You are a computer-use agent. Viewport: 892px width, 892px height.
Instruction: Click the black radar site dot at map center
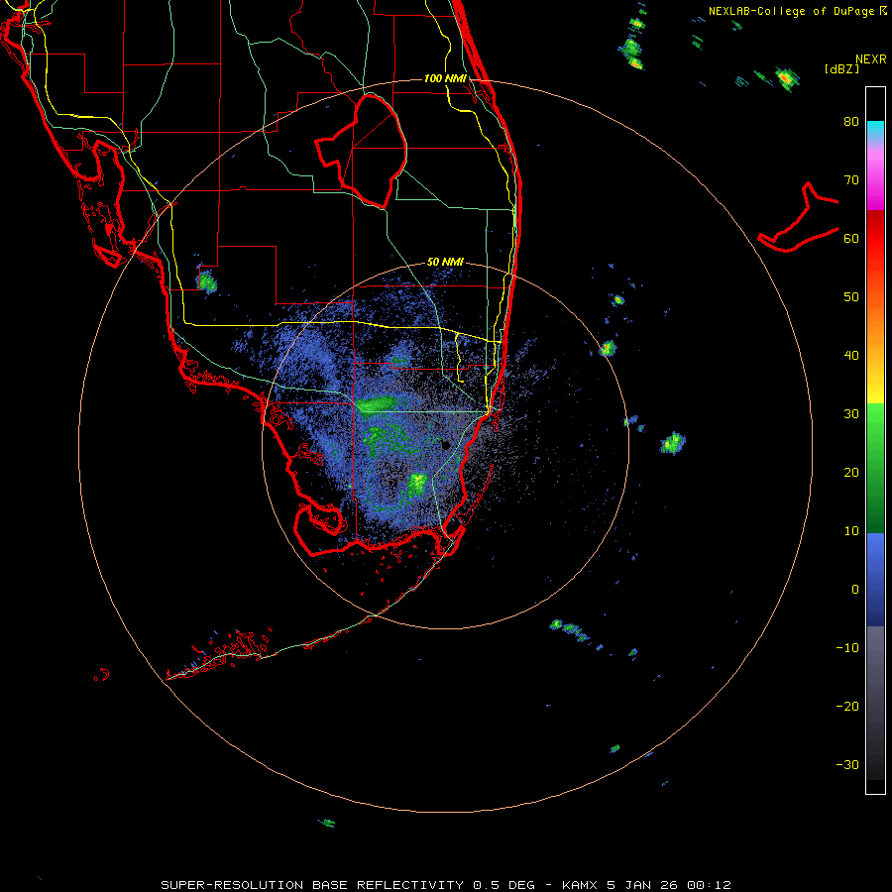(445, 445)
